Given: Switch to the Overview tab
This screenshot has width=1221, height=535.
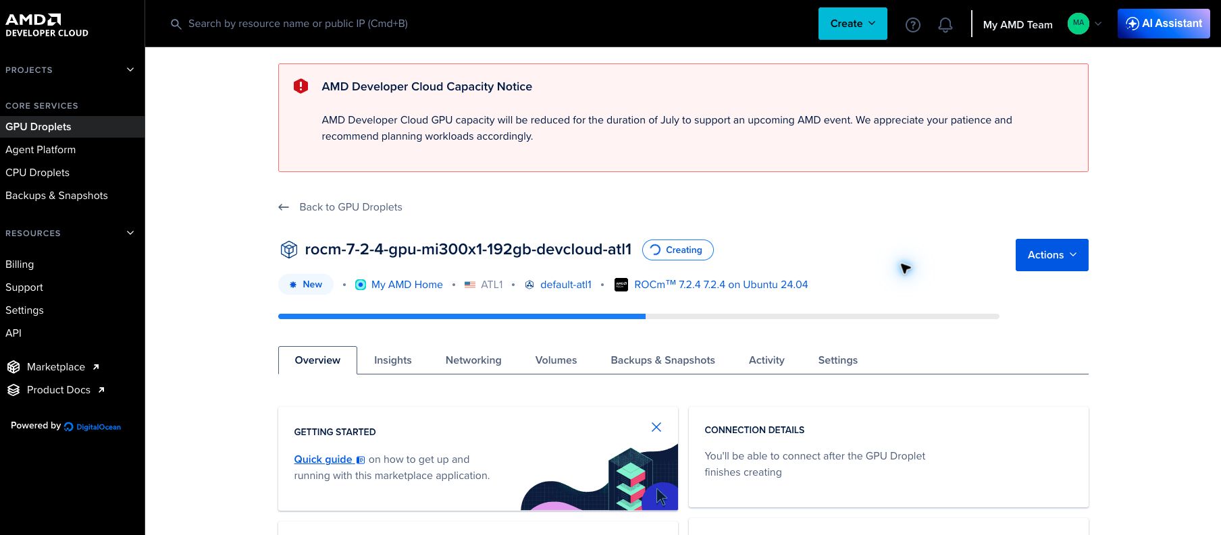Looking at the screenshot, I should 317,360.
